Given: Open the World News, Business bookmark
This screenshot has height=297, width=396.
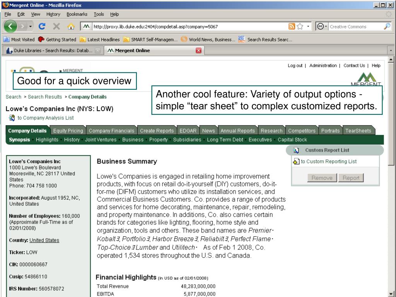Looking at the screenshot, I should point(208,39).
